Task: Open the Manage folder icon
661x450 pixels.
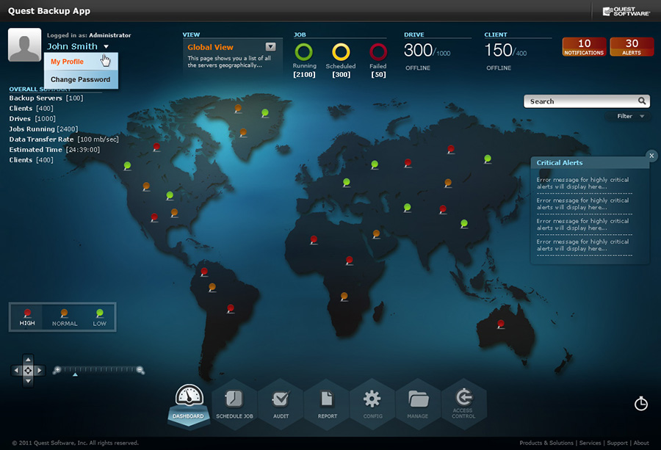Action: 418,399
